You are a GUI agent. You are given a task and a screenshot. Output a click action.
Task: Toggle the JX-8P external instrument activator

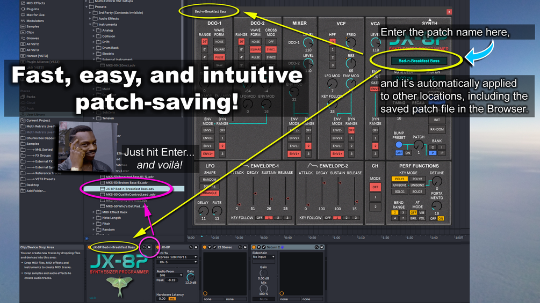[158, 247]
